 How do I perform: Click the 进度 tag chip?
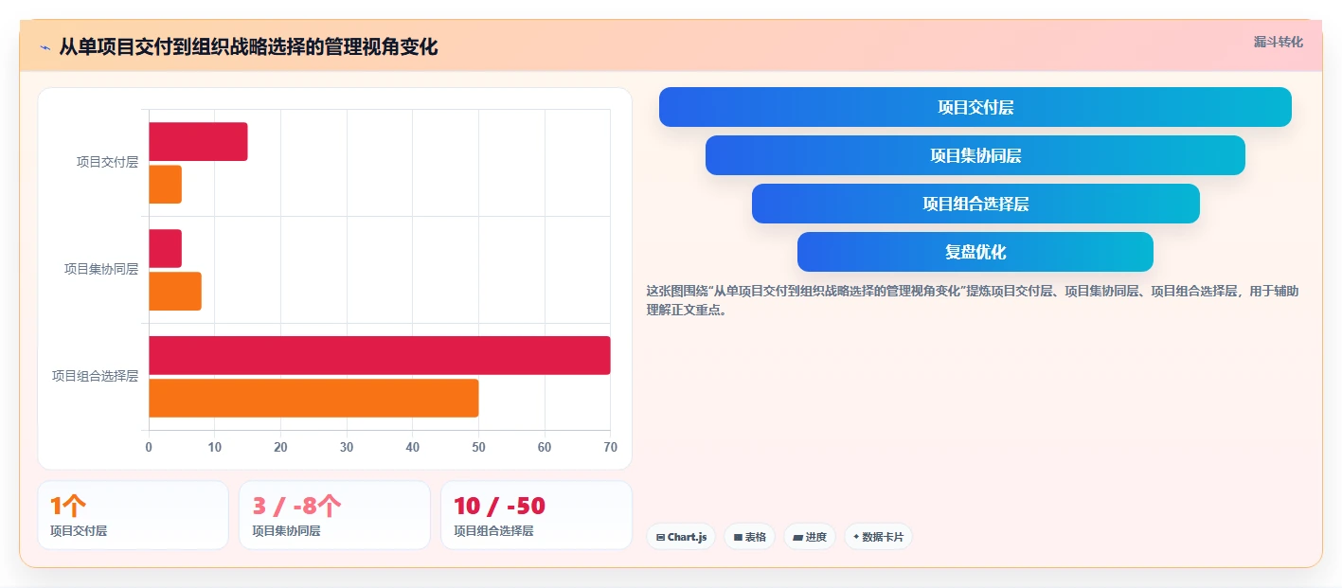point(810,537)
